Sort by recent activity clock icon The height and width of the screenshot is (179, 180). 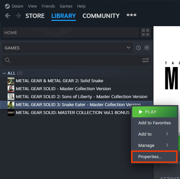[x=138, y=48]
